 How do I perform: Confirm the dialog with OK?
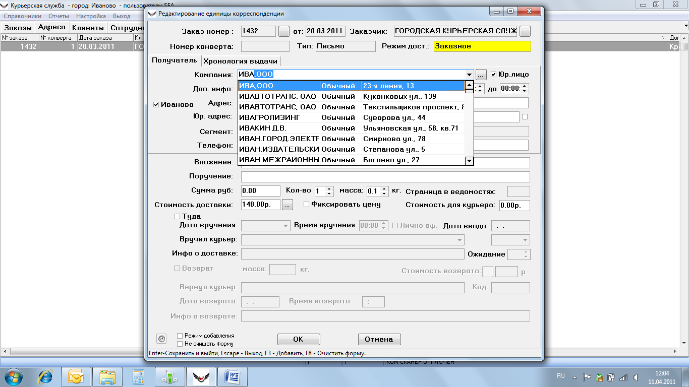point(299,339)
